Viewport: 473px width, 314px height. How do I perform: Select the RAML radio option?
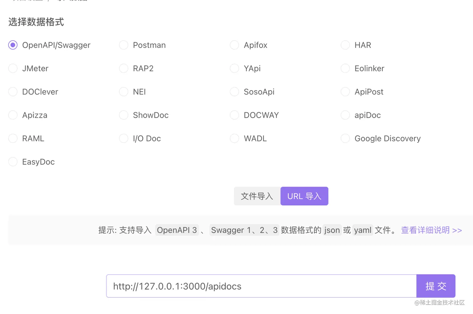13,138
